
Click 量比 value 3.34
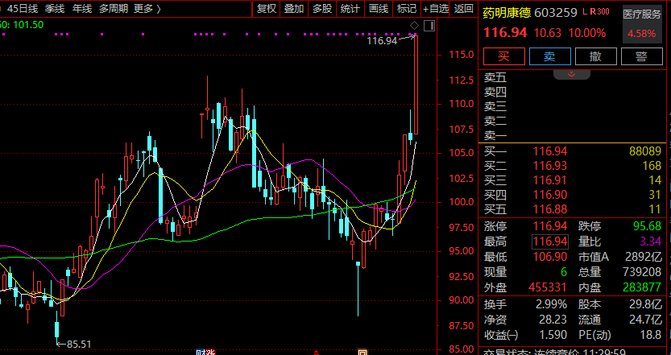(651, 241)
